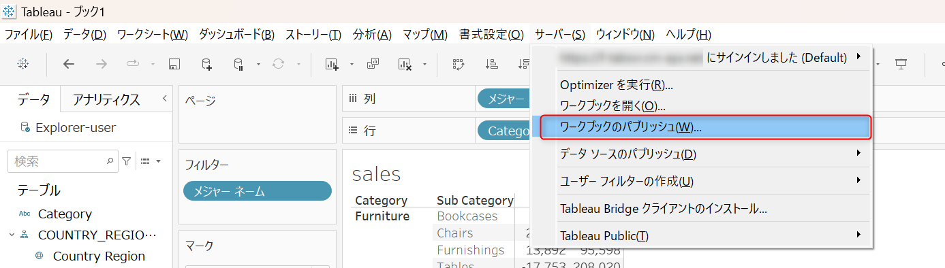This screenshot has height=268, width=945.
Task: Click the Undo back arrow in toolbar
Action: [68, 64]
